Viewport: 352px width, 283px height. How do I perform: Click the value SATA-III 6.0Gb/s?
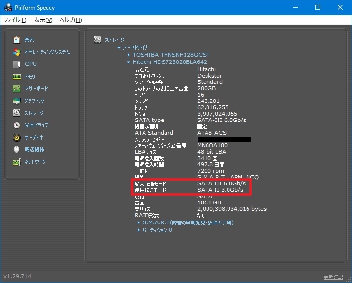(x=222, y=120)
